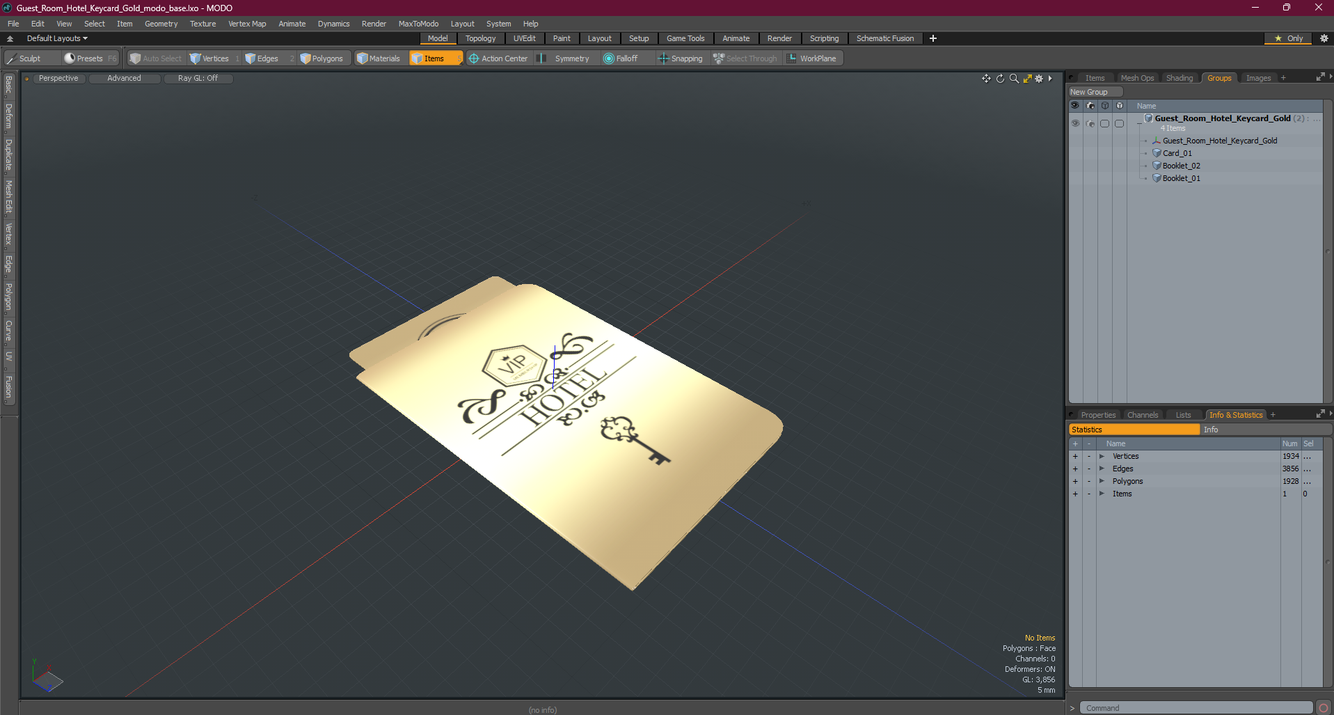Open the viewport controls arrow menu

pos(1050,79)
